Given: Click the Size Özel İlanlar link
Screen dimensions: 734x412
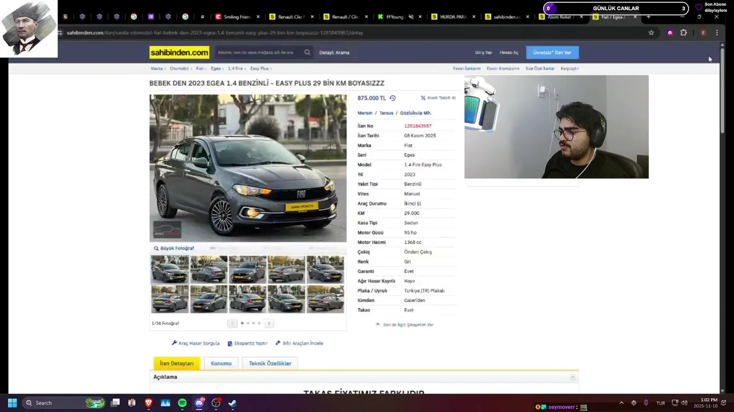Looking at the screenshot, I should pos(540,68).
